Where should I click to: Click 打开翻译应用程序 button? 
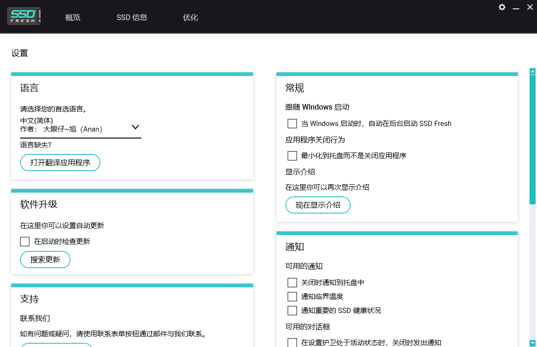tap(60, 162)
